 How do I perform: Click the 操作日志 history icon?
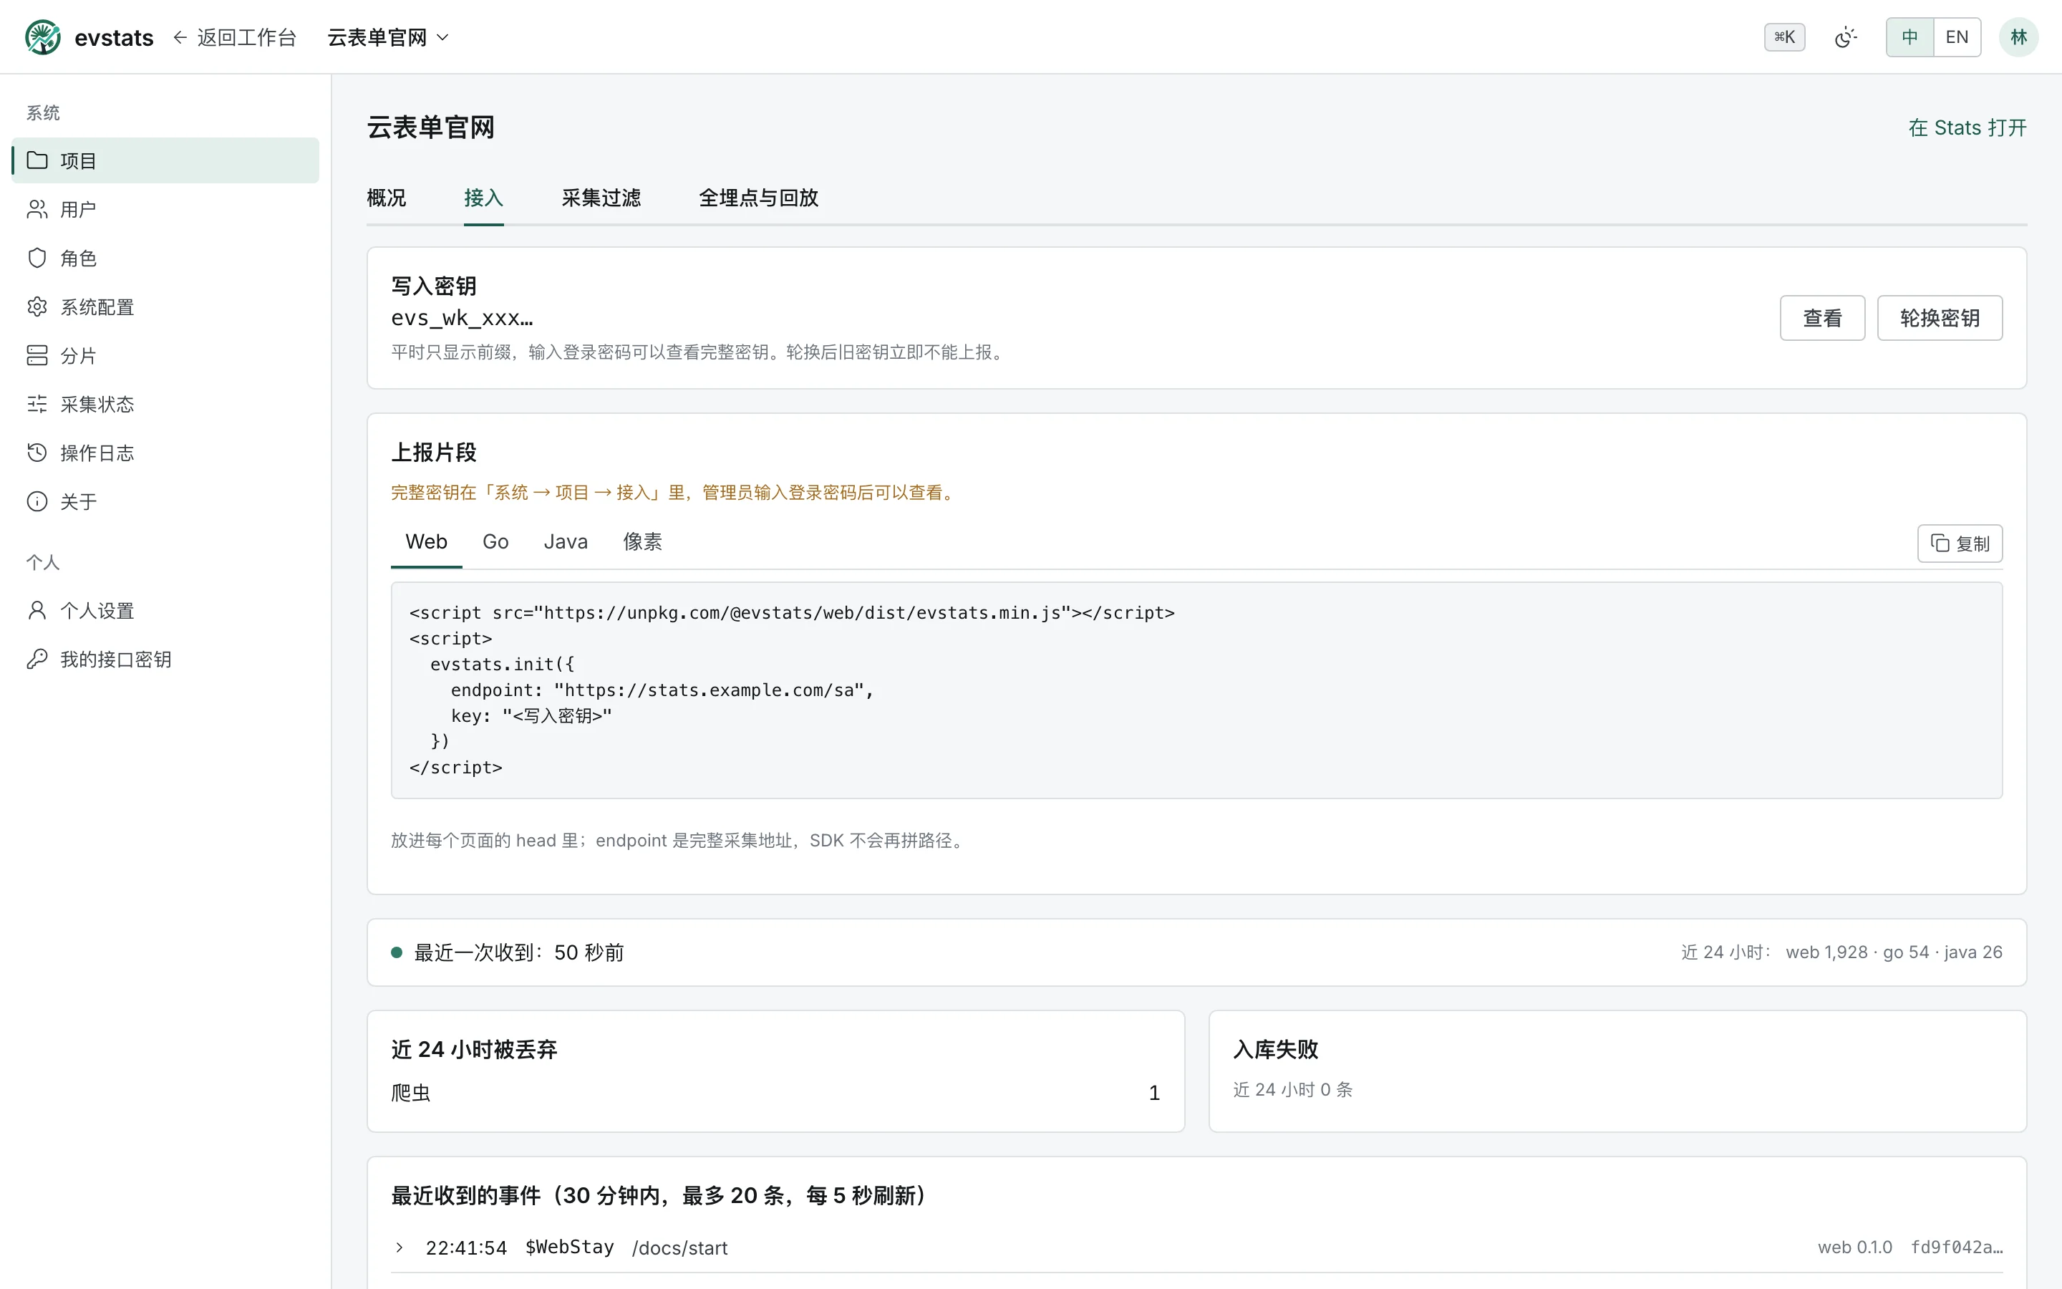click(37, 452)
